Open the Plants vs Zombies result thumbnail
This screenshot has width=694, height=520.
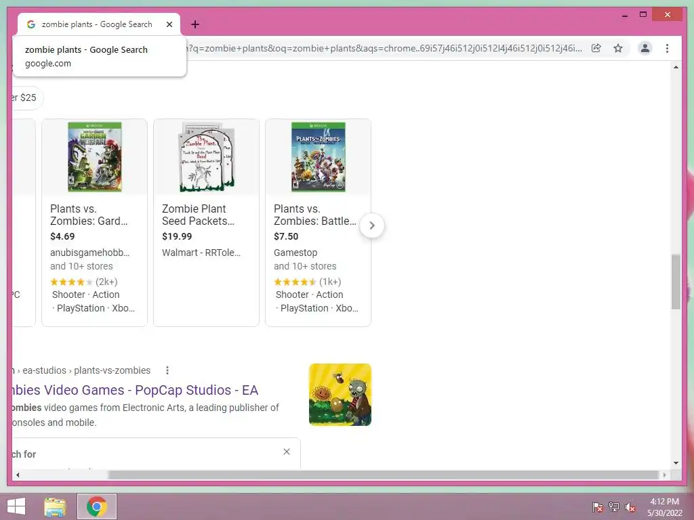click(x=340, y=395)
